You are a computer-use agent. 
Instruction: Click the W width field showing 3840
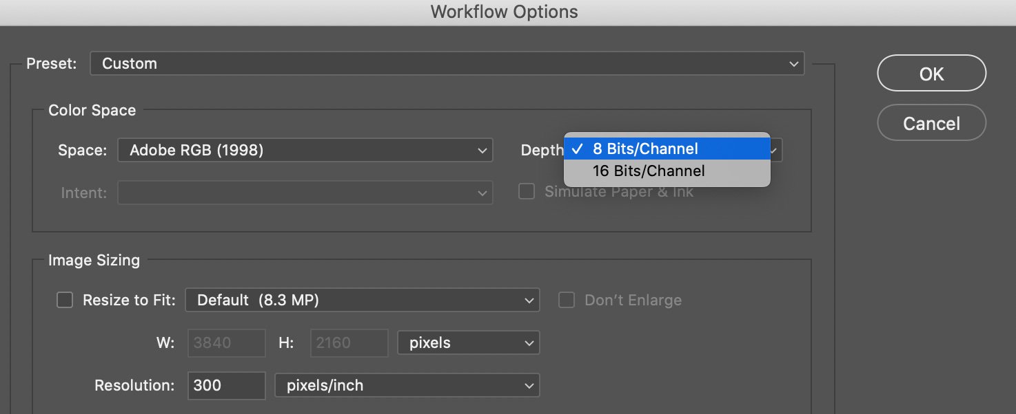pyautogui.click(x=227, y=342)
